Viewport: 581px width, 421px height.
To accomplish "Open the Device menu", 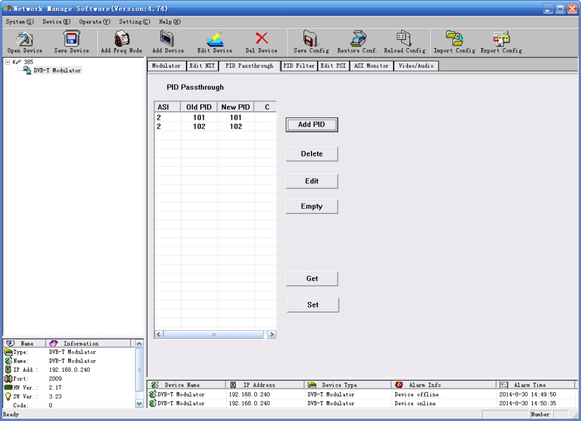I will [56, 22].
